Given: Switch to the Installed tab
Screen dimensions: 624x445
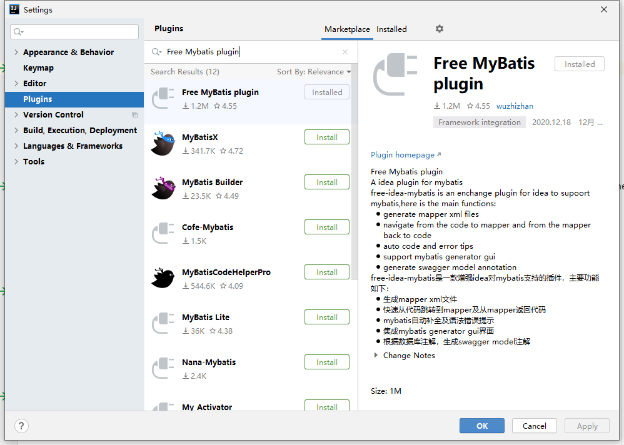Looking at the screenshot, I should click(x=391, y=29).
